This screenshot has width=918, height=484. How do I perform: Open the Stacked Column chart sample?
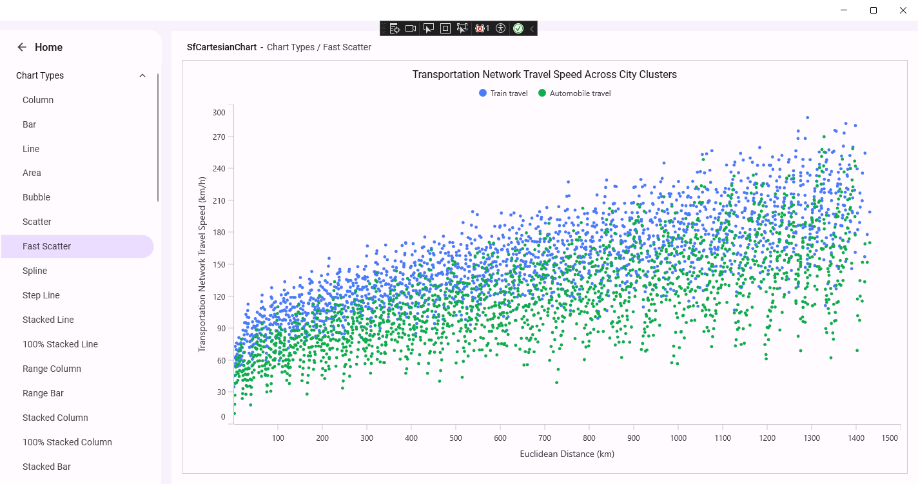[55, 418]
